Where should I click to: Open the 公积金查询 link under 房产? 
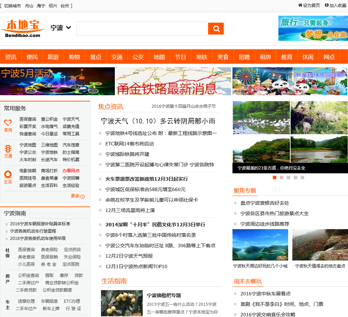pos(29,276)
